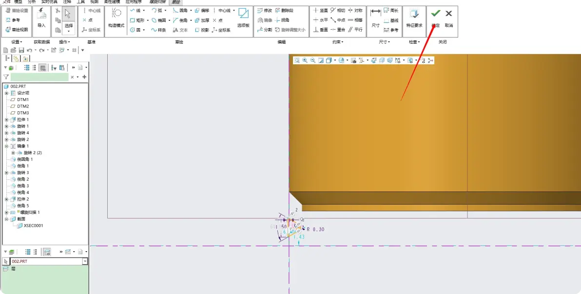Viewport: 581px width, 294px height.
Task: Toggle Construction Mode (构造模式)
Action: [x=116, y=18]
